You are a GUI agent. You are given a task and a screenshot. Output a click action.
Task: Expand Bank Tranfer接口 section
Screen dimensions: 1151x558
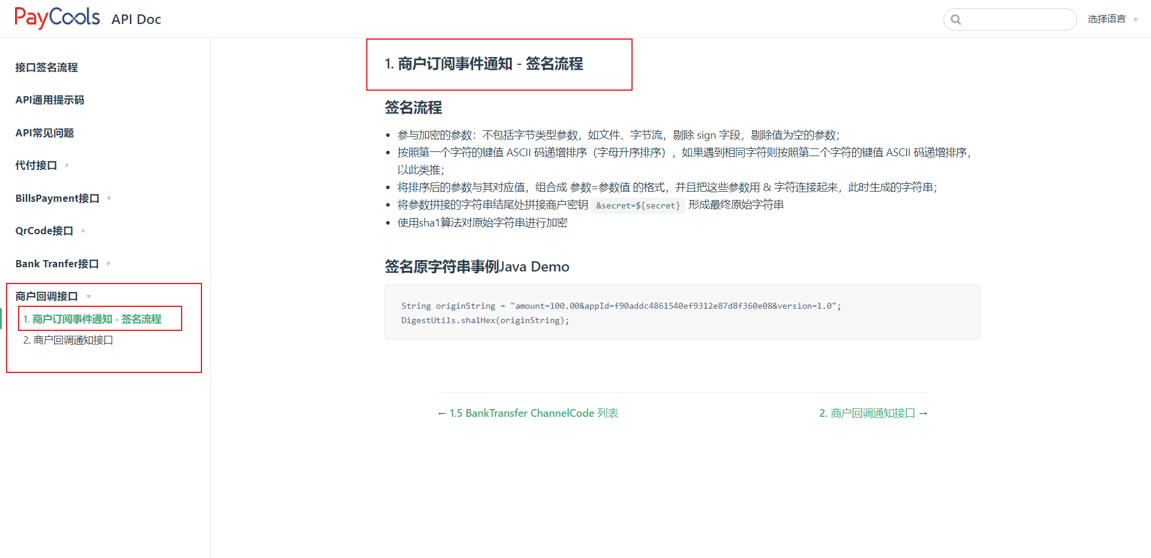point(57,264)
